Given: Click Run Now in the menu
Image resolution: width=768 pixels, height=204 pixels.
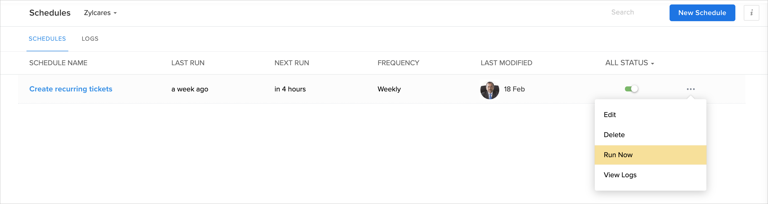Looking at the screenshot, I should click(x=618, y=155).
